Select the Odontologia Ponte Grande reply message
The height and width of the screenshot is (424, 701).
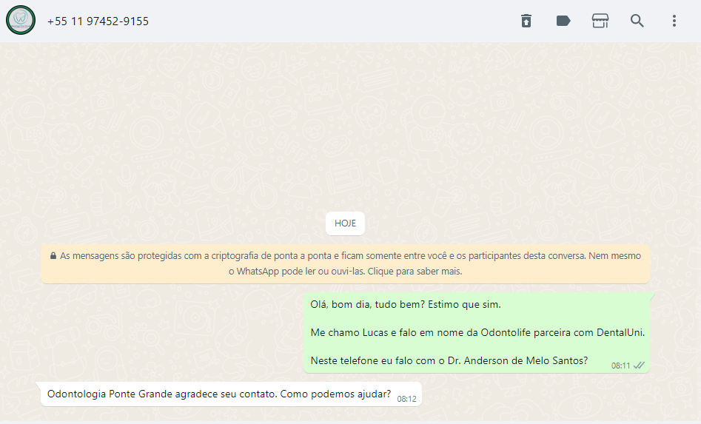point(231,394)
